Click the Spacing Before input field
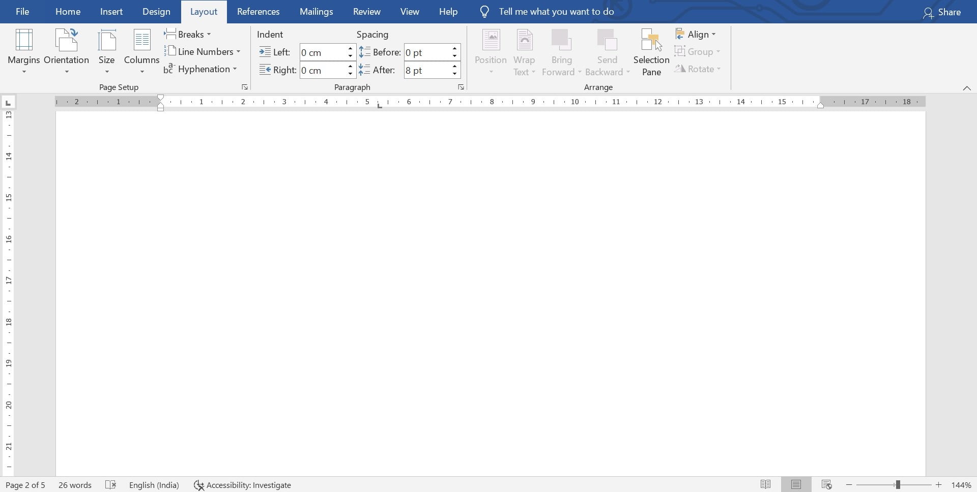Screen dimensions: 977x492 coord(427,52)
